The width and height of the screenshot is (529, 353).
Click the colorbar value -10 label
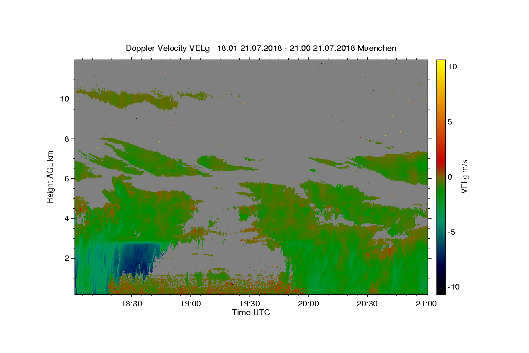(x=454, y=287)
